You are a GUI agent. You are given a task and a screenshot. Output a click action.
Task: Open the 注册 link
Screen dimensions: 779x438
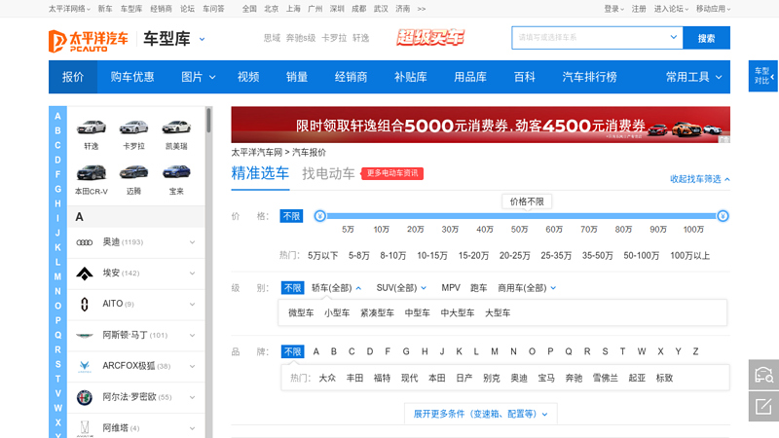639,9
